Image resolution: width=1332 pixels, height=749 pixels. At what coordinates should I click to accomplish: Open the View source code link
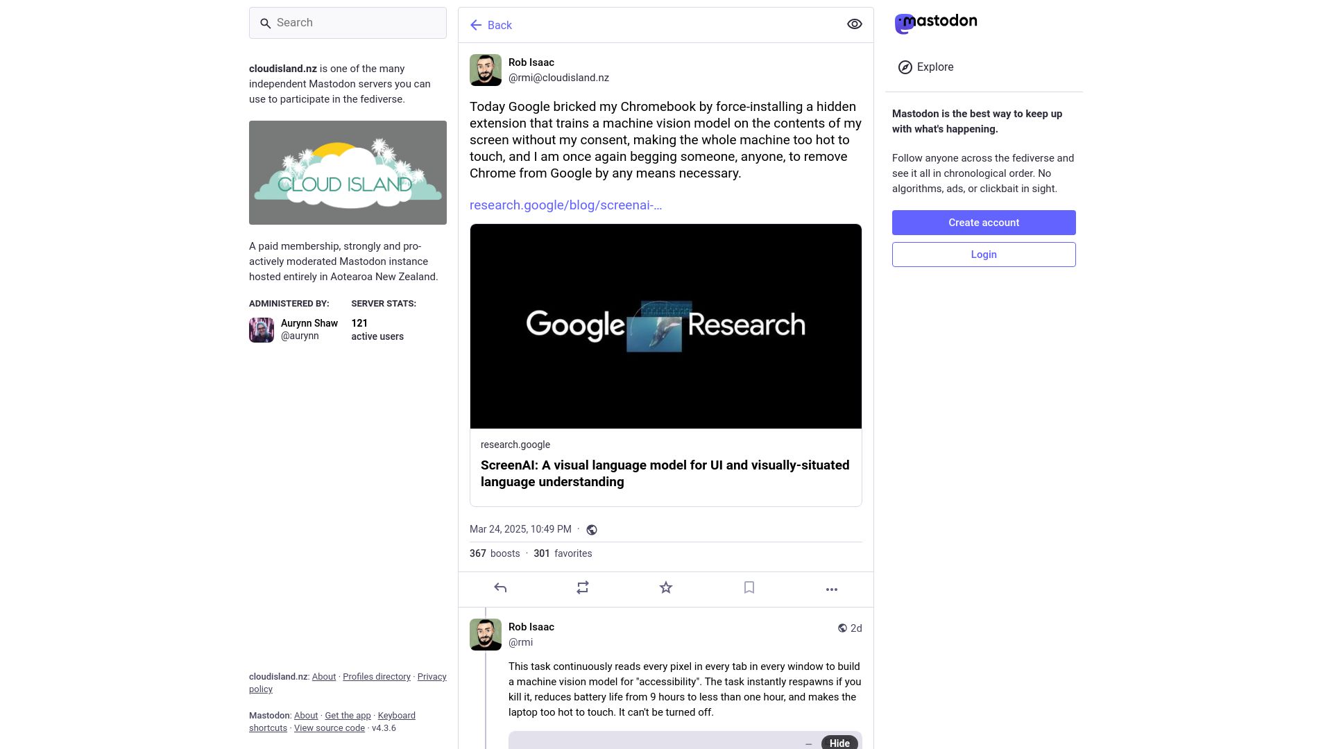click(330, 728)
